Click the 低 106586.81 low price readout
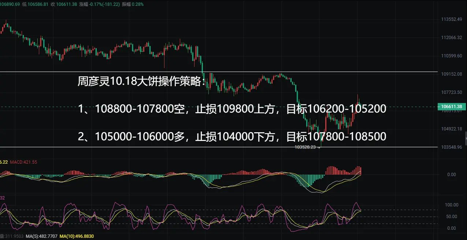467x240 pixels. click(x=36, y=4)
